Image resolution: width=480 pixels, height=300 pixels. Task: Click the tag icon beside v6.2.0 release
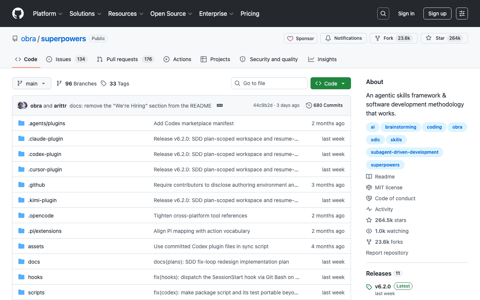click(369, 287)
